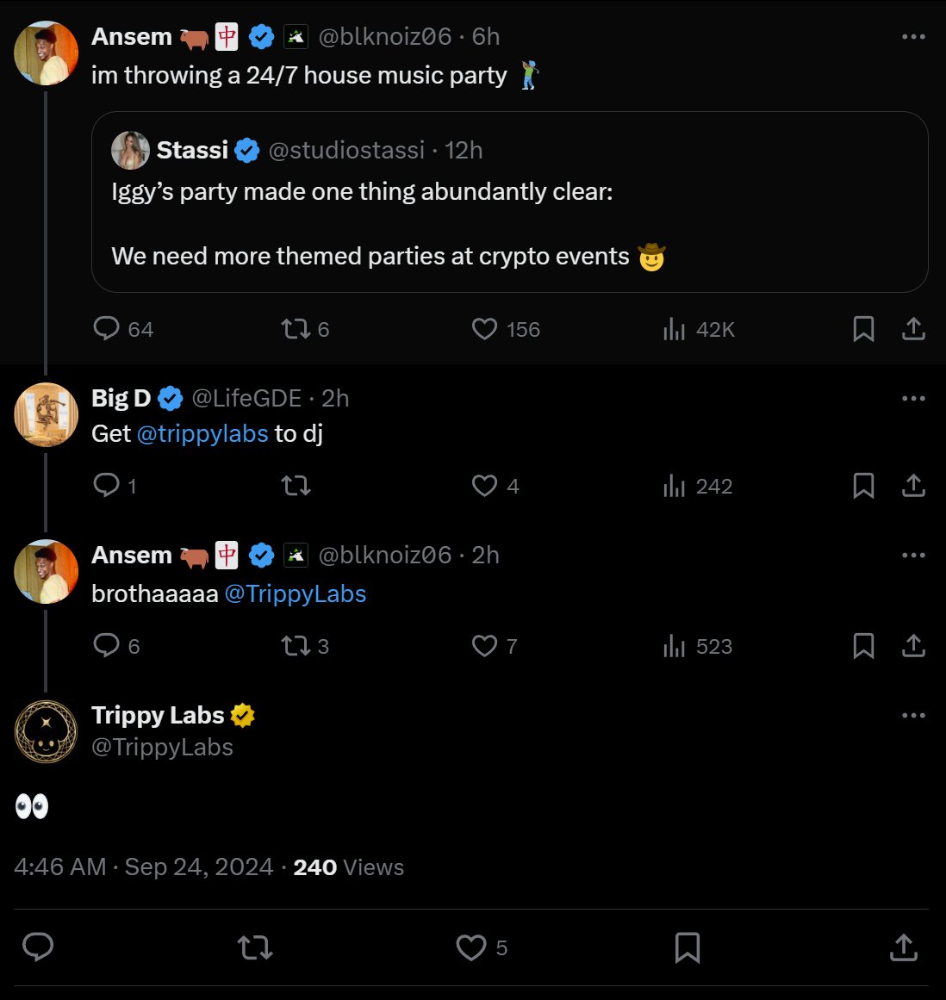946x1000 pixels.
Task: Bookmark Ansem's brothaaaaa reply
Action: coord(863,646)
